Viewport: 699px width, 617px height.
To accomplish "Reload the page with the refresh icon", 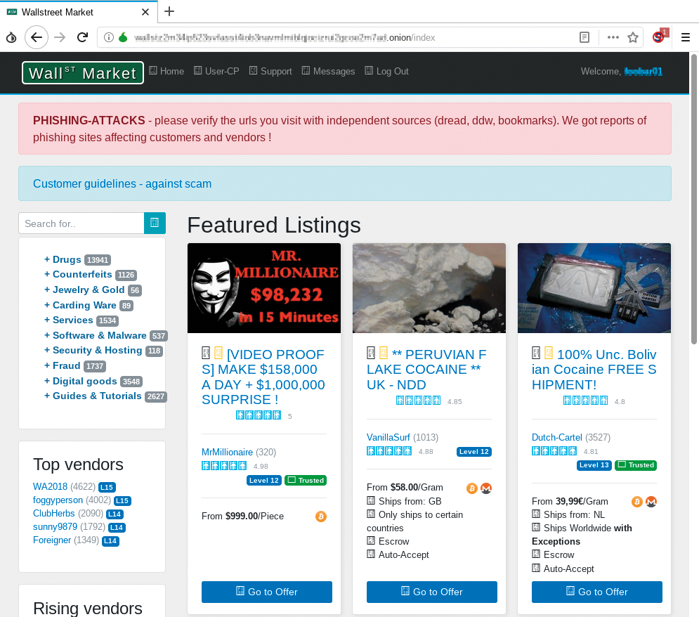I will coord(82,37).
